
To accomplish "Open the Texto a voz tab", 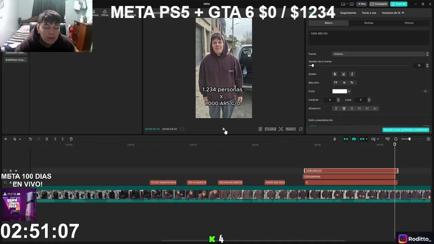I will (x=369, y=13).
